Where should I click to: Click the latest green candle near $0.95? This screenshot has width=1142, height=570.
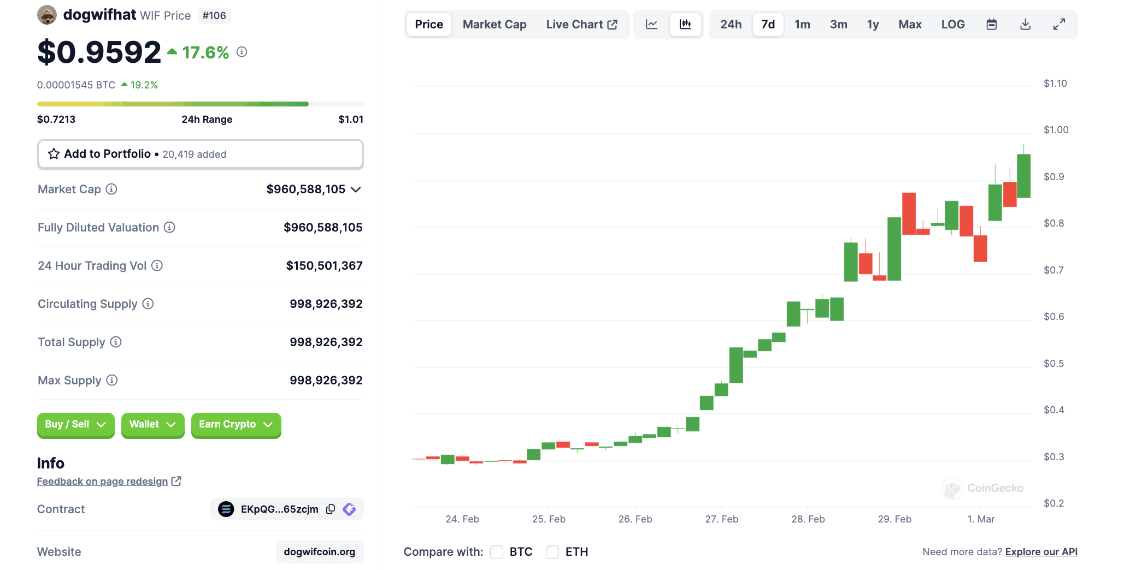click(1023, 176)
